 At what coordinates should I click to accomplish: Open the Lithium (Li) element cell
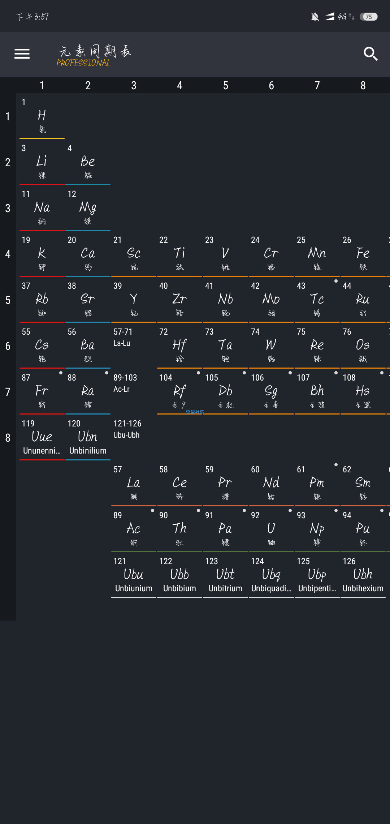click(42, 162)
